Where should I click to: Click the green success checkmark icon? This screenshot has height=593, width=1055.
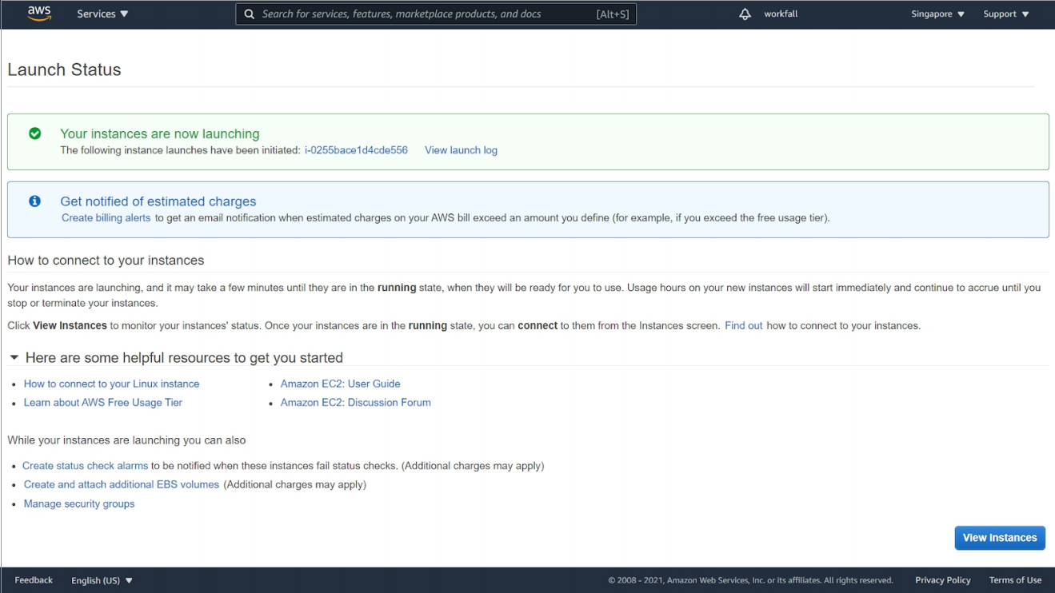pos(35,133)
